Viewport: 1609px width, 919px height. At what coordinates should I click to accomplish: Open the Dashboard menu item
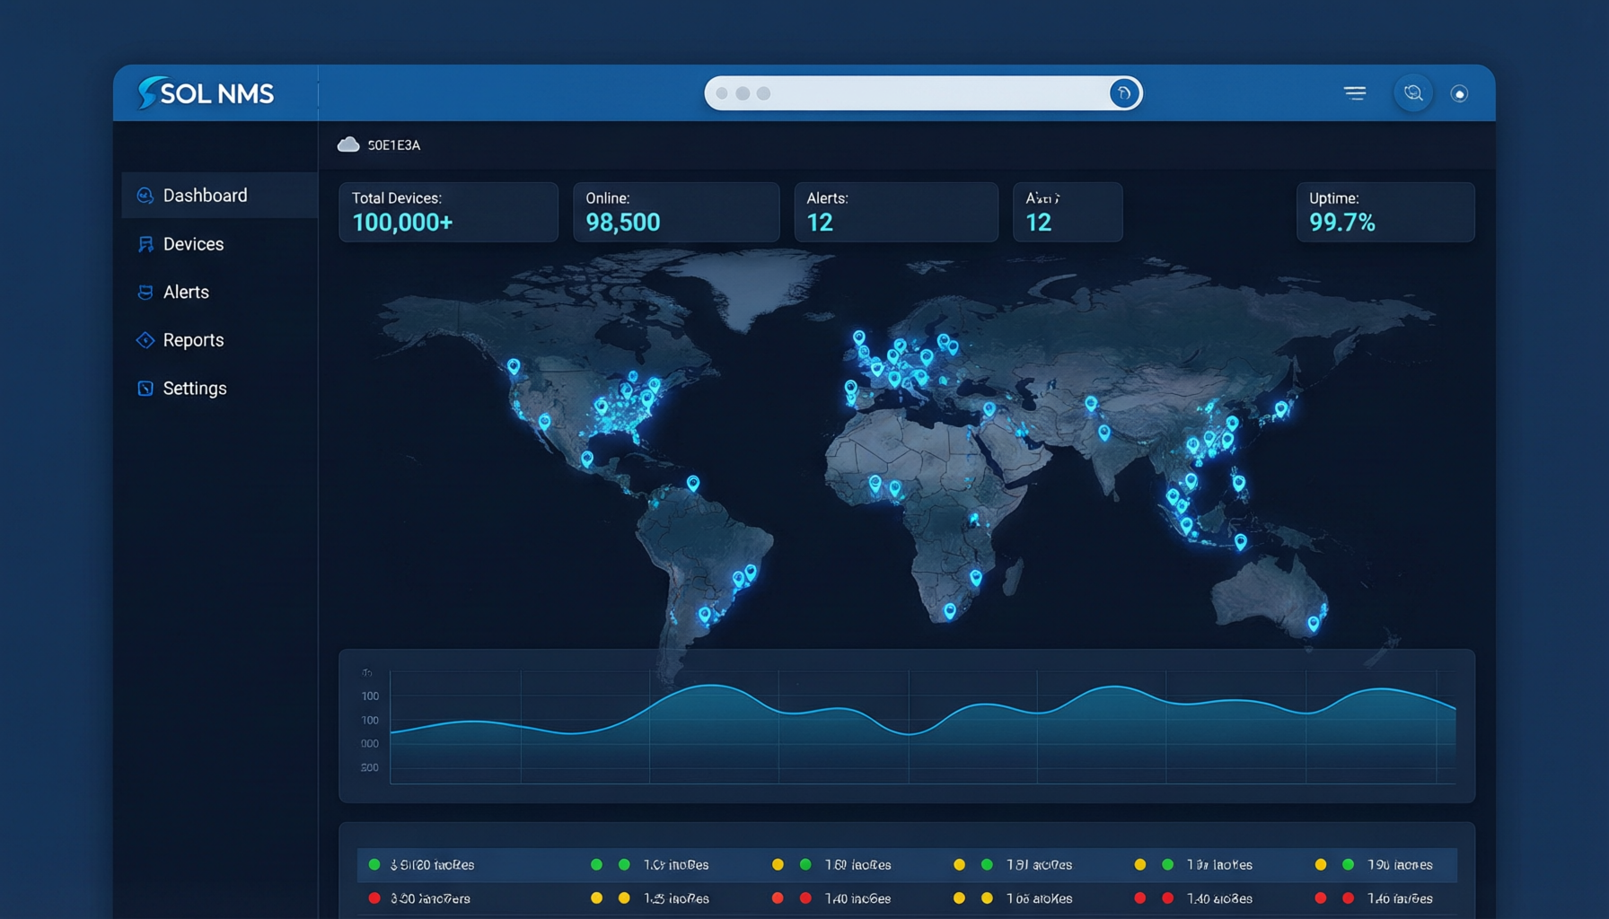click(219, 196)
